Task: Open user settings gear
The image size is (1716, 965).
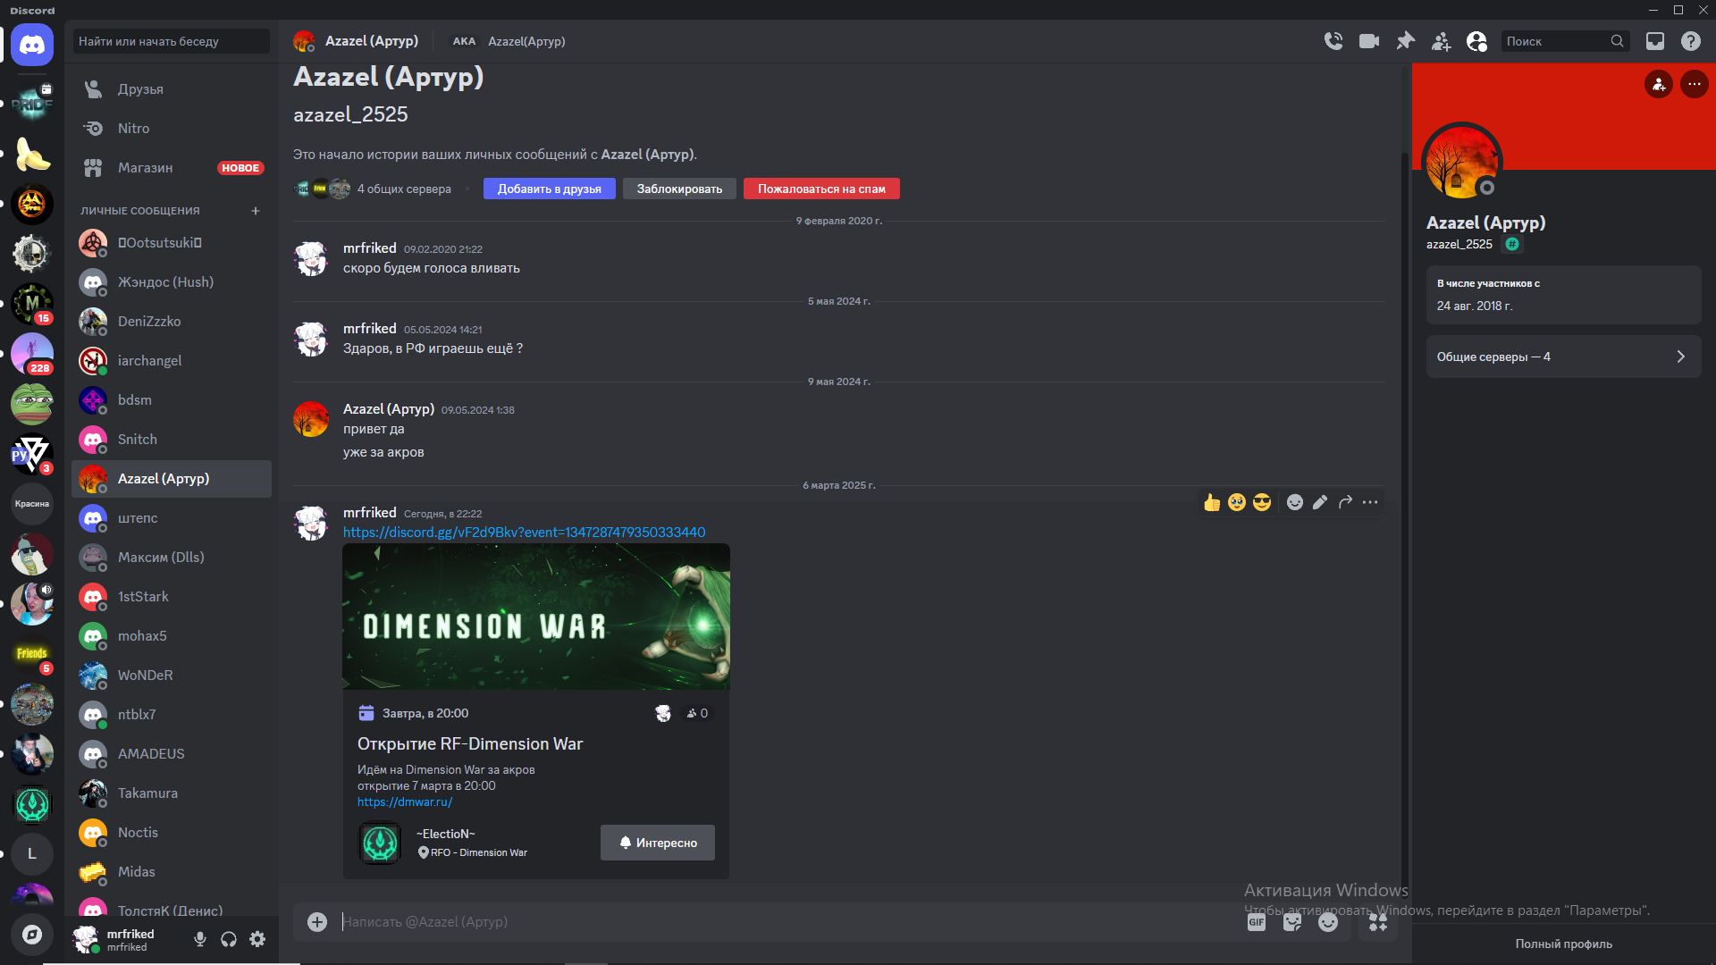Action: click(257, 939)
